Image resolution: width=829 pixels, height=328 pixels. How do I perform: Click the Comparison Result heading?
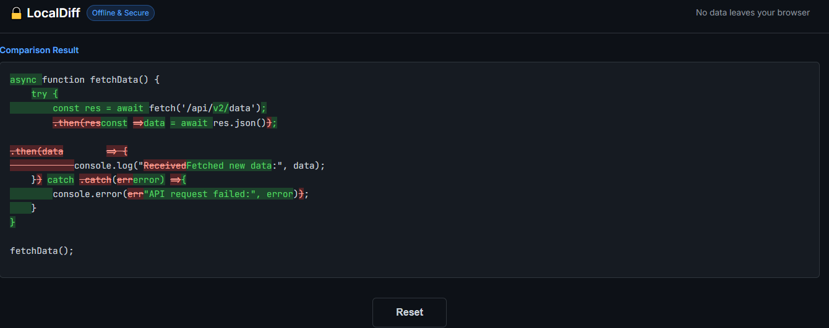pyautogui.click(x=40, y=50)
